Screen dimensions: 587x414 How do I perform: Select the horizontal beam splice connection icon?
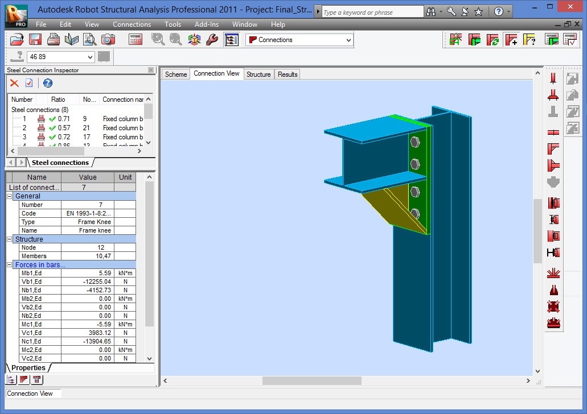[x=553, y=133]
